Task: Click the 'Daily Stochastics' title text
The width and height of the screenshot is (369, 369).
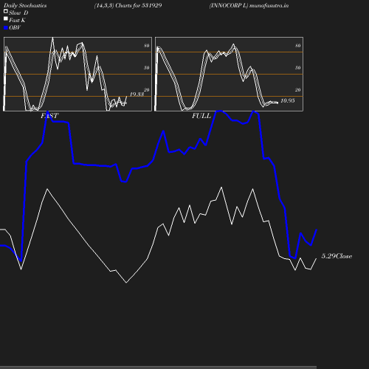Action: pos(25,6)
